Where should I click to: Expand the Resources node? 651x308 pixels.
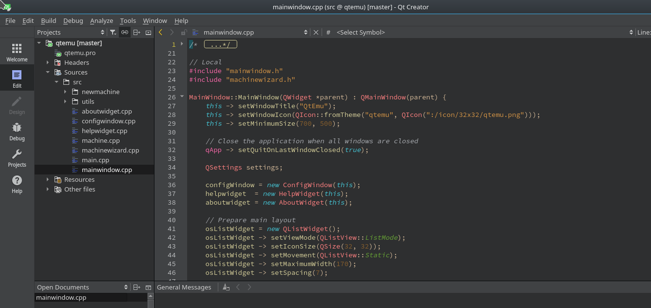(48, 179)
